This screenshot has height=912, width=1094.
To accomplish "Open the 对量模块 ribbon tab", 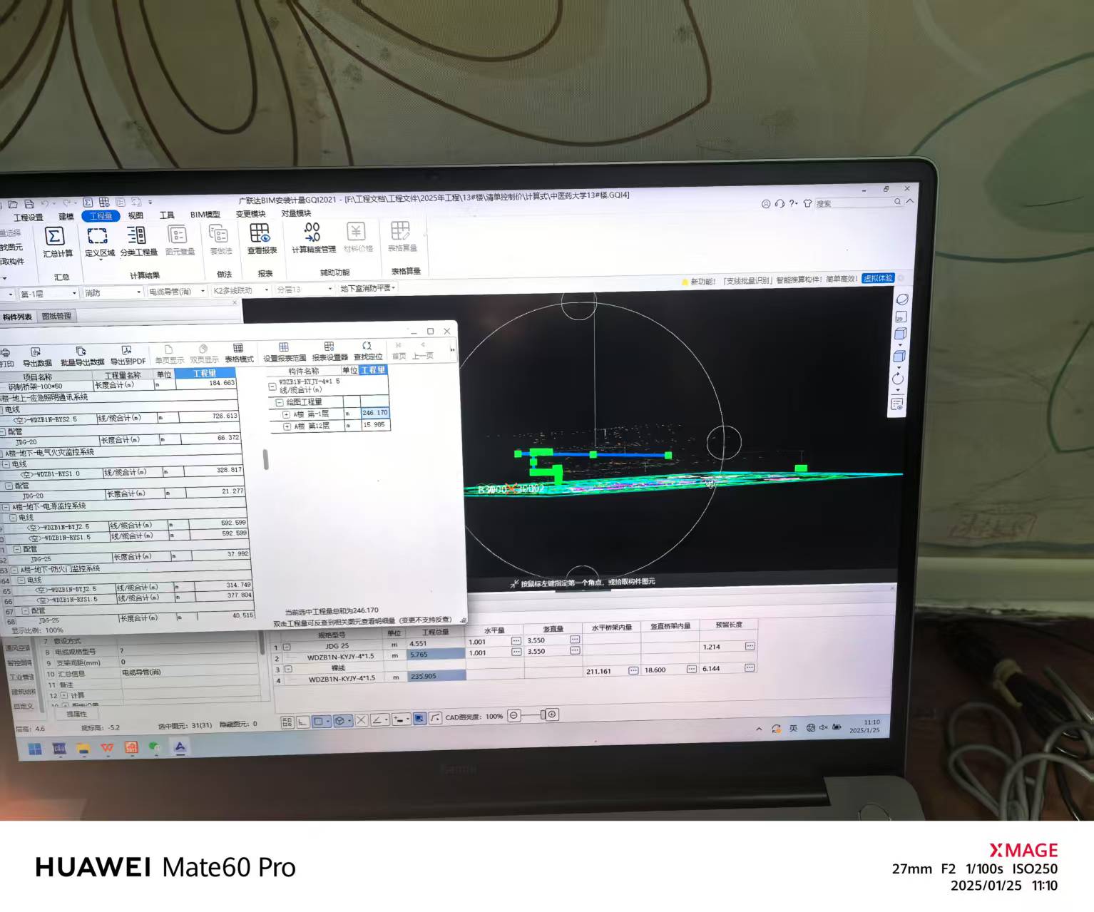I will click(x=296, y=213).
